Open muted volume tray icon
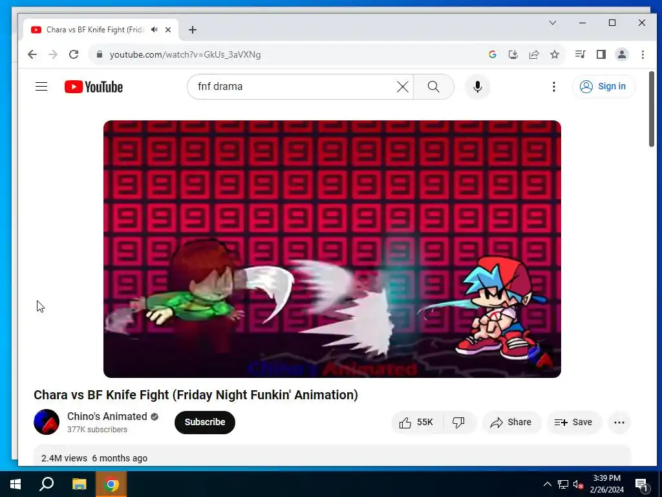662x497 pixels. (579, 484)
